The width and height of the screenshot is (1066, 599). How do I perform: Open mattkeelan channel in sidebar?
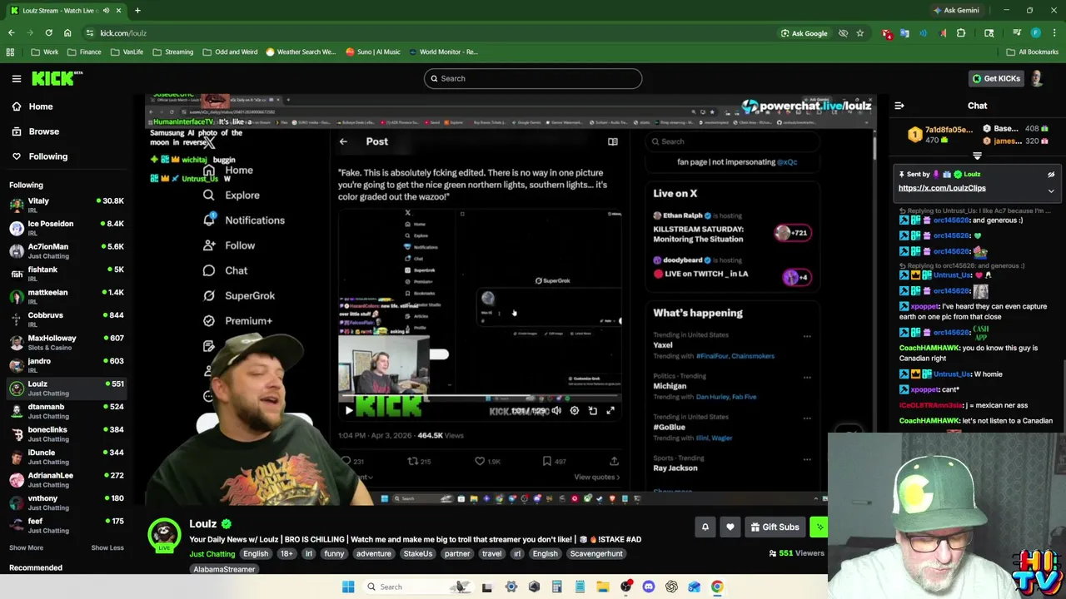click(67, 296)
